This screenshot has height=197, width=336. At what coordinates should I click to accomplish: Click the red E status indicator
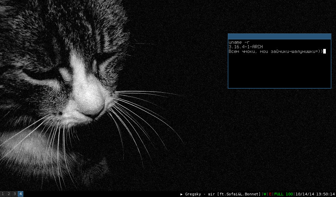tap(270, 194)
